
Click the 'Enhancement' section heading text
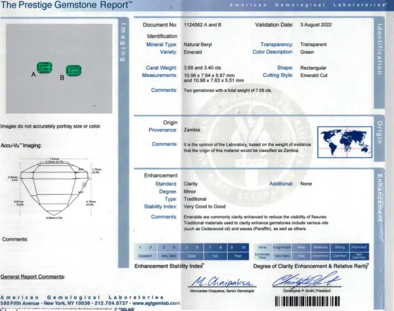coord(161,176)
